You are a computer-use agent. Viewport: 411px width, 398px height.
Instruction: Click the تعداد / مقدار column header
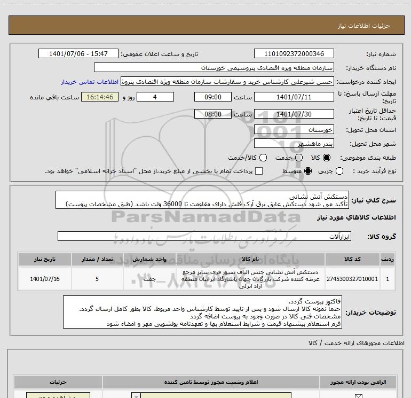pyautogui.click(x=97, y=260)
